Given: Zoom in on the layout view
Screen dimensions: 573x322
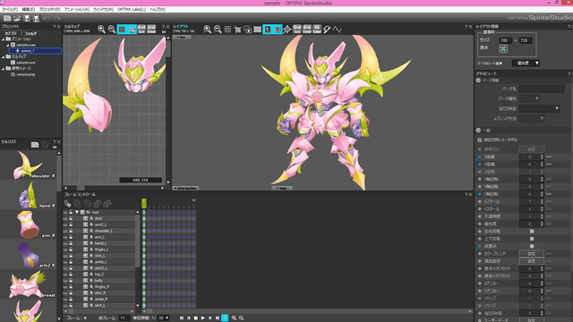Looking at the screenshot, I should tap(207, 30).
